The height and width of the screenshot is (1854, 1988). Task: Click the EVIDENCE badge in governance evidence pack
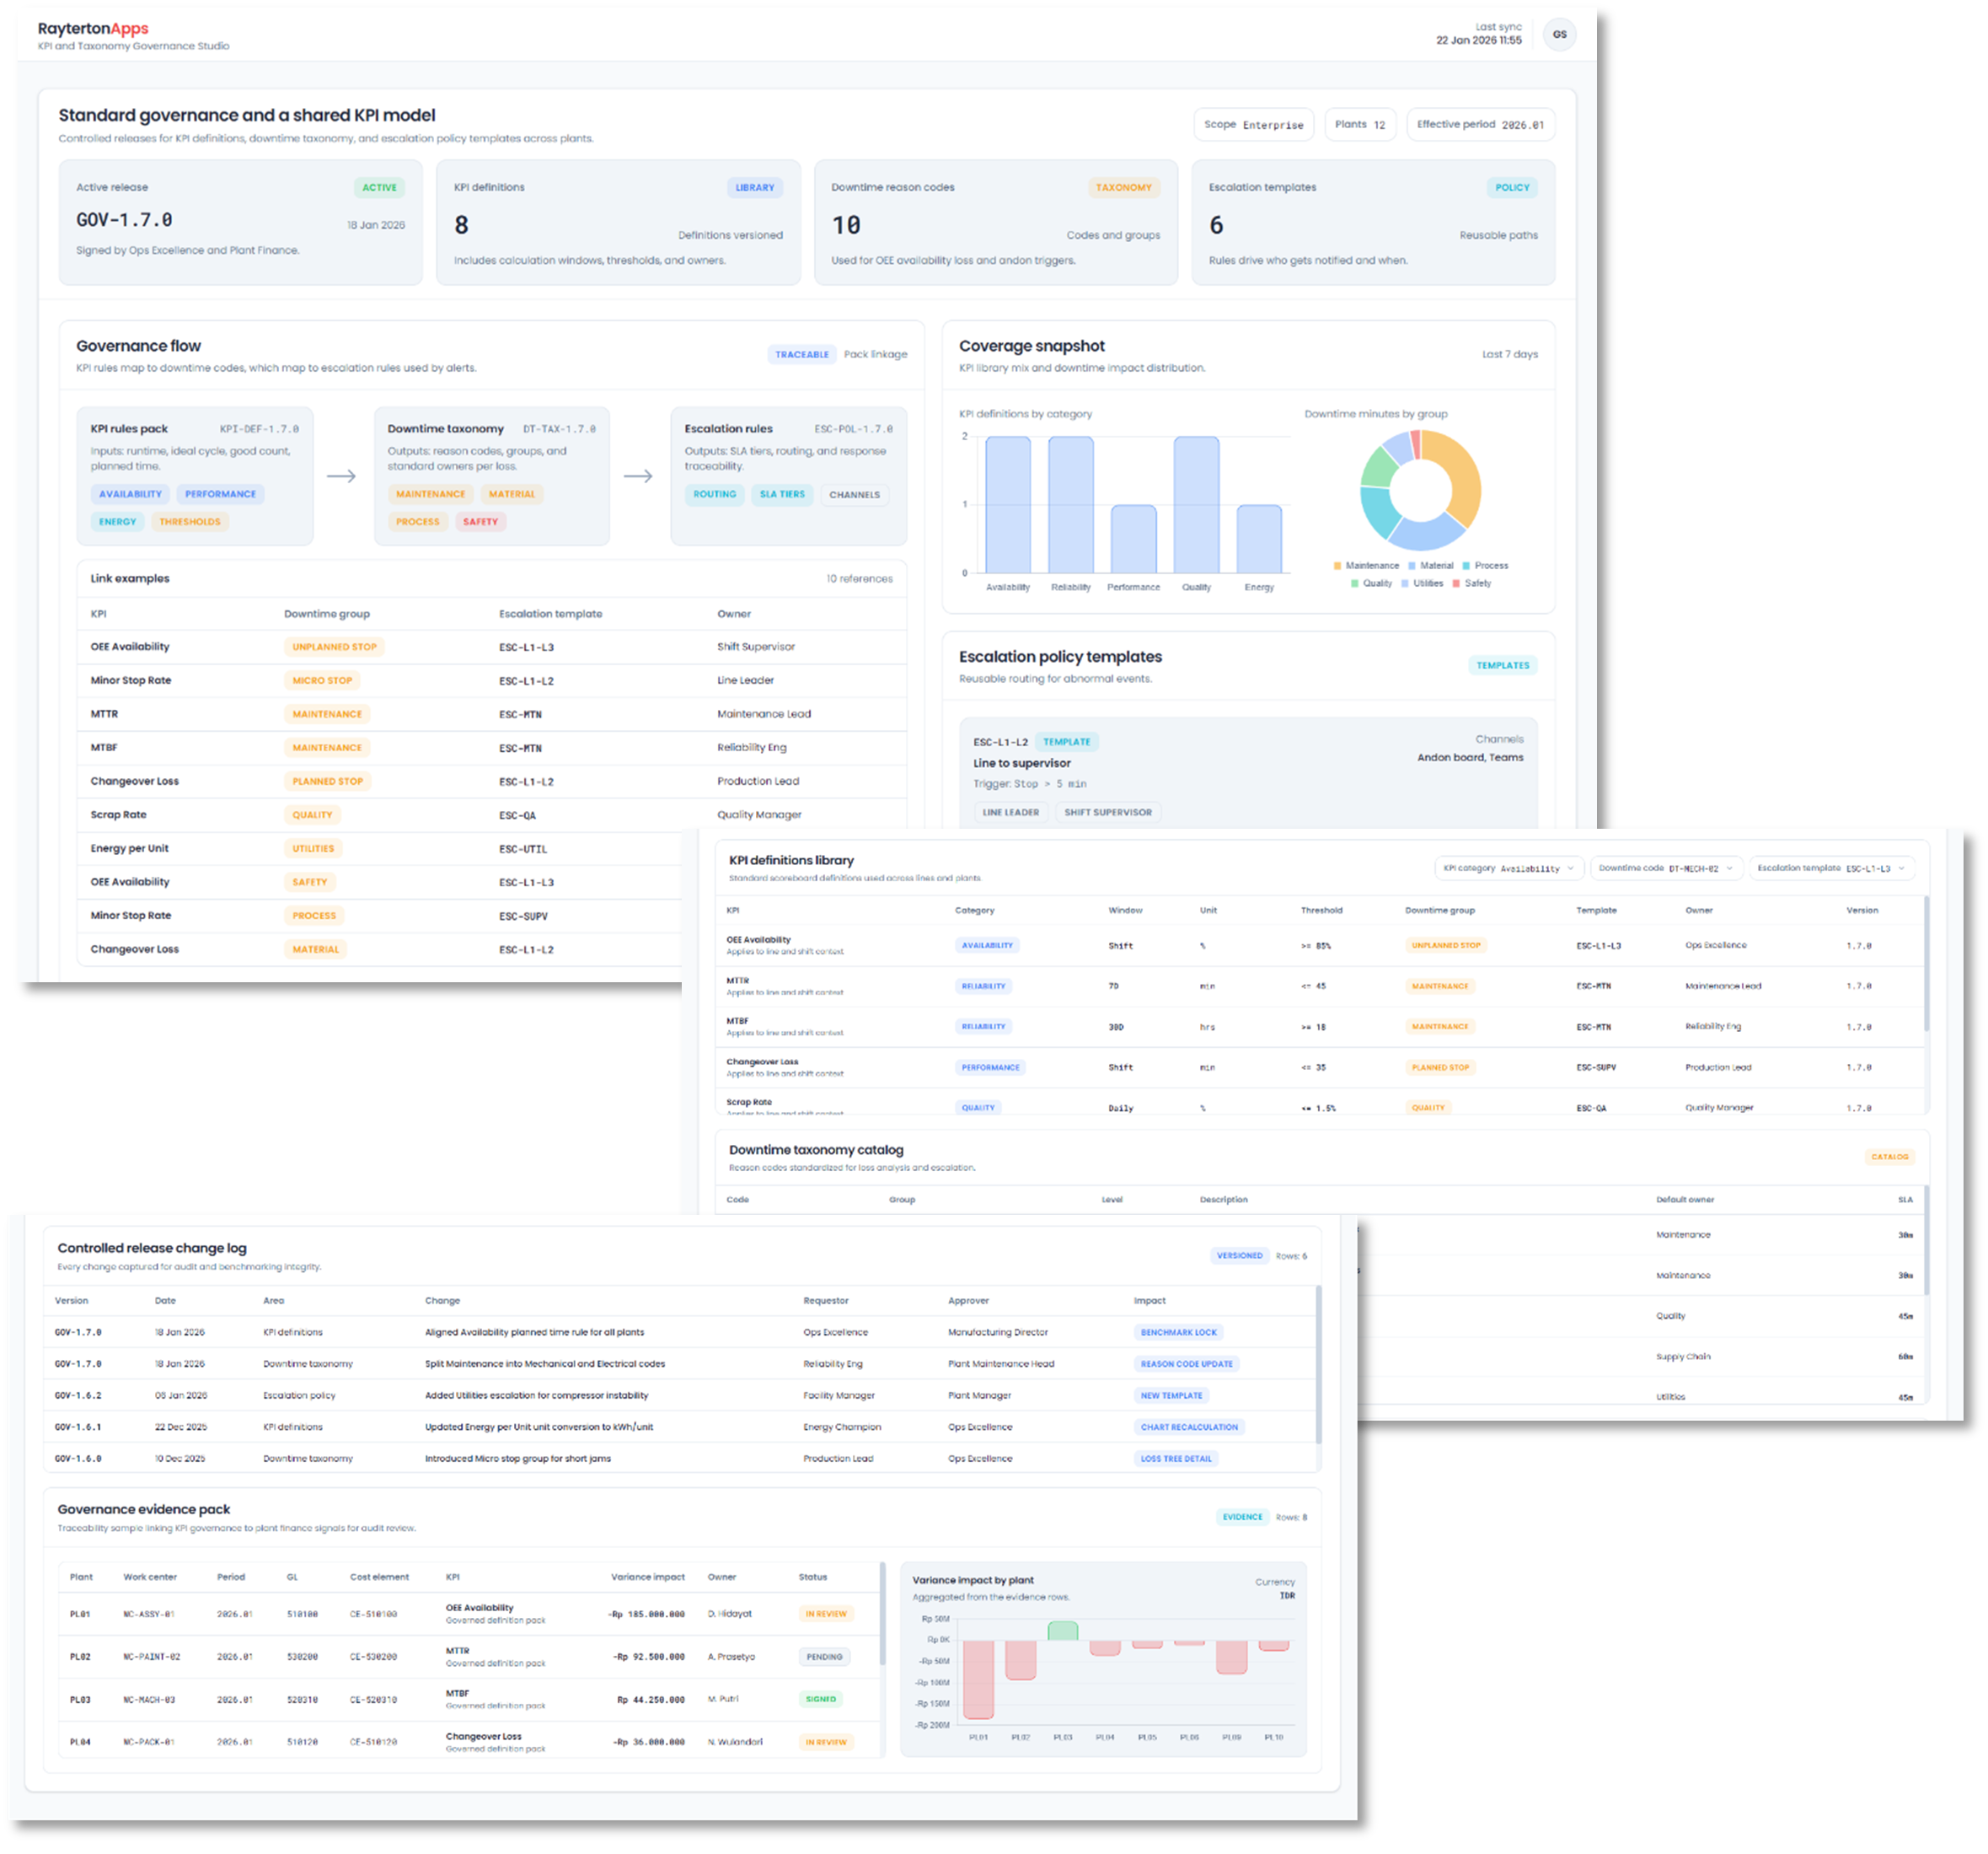pos(1242,1517)
